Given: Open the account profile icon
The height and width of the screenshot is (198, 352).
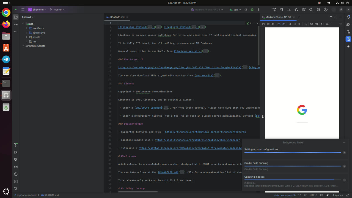Looking at the screenshot, I should 326,10.
